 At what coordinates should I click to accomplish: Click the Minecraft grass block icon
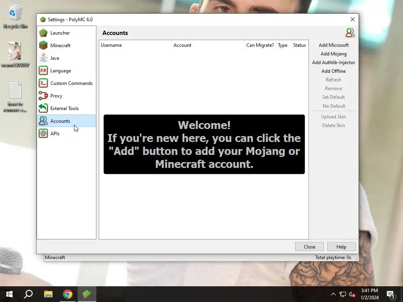[x=43, y=46]
